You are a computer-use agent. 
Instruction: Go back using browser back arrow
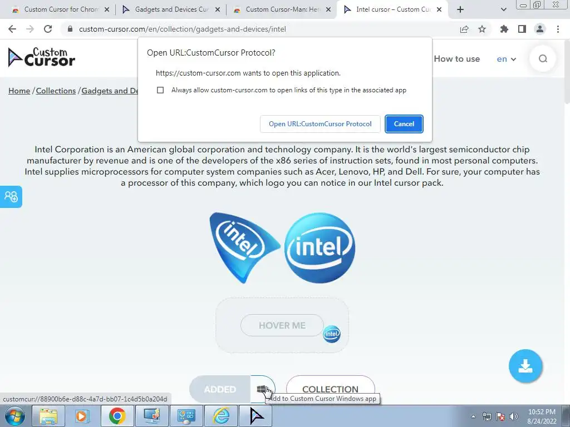point(12,29)
